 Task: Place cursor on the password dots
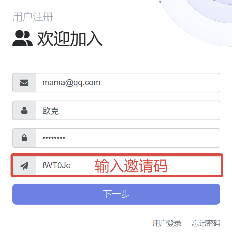(x=54, y=138)
